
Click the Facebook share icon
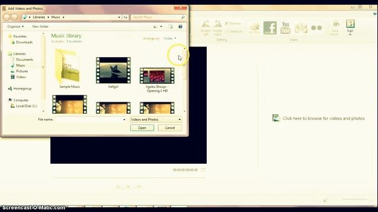pos(270,28)
